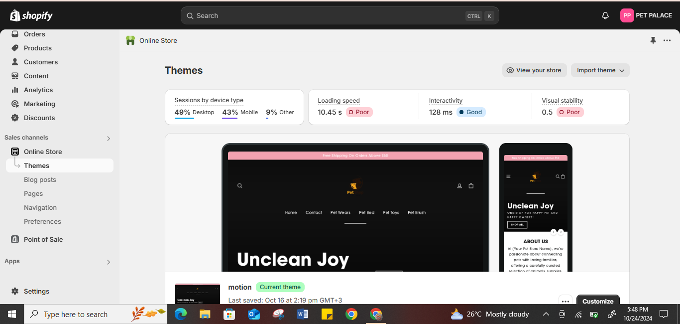Pin the Online Store page
Image resolution: width=680 pixels, height=324 pixels.
click(x=653, y=40)
